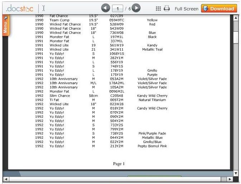Click the horizontal scrollbar left arrow
Image resolution: width=241 pixels, height=184 pixels.
[x=6, y=179]
